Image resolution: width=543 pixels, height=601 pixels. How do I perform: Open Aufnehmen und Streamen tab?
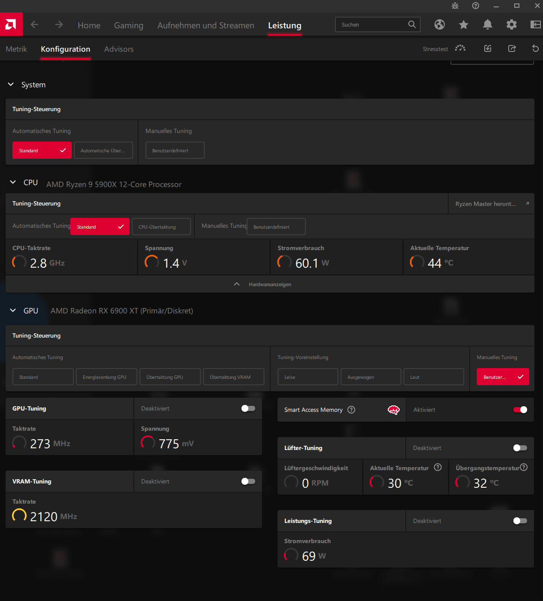206,25
